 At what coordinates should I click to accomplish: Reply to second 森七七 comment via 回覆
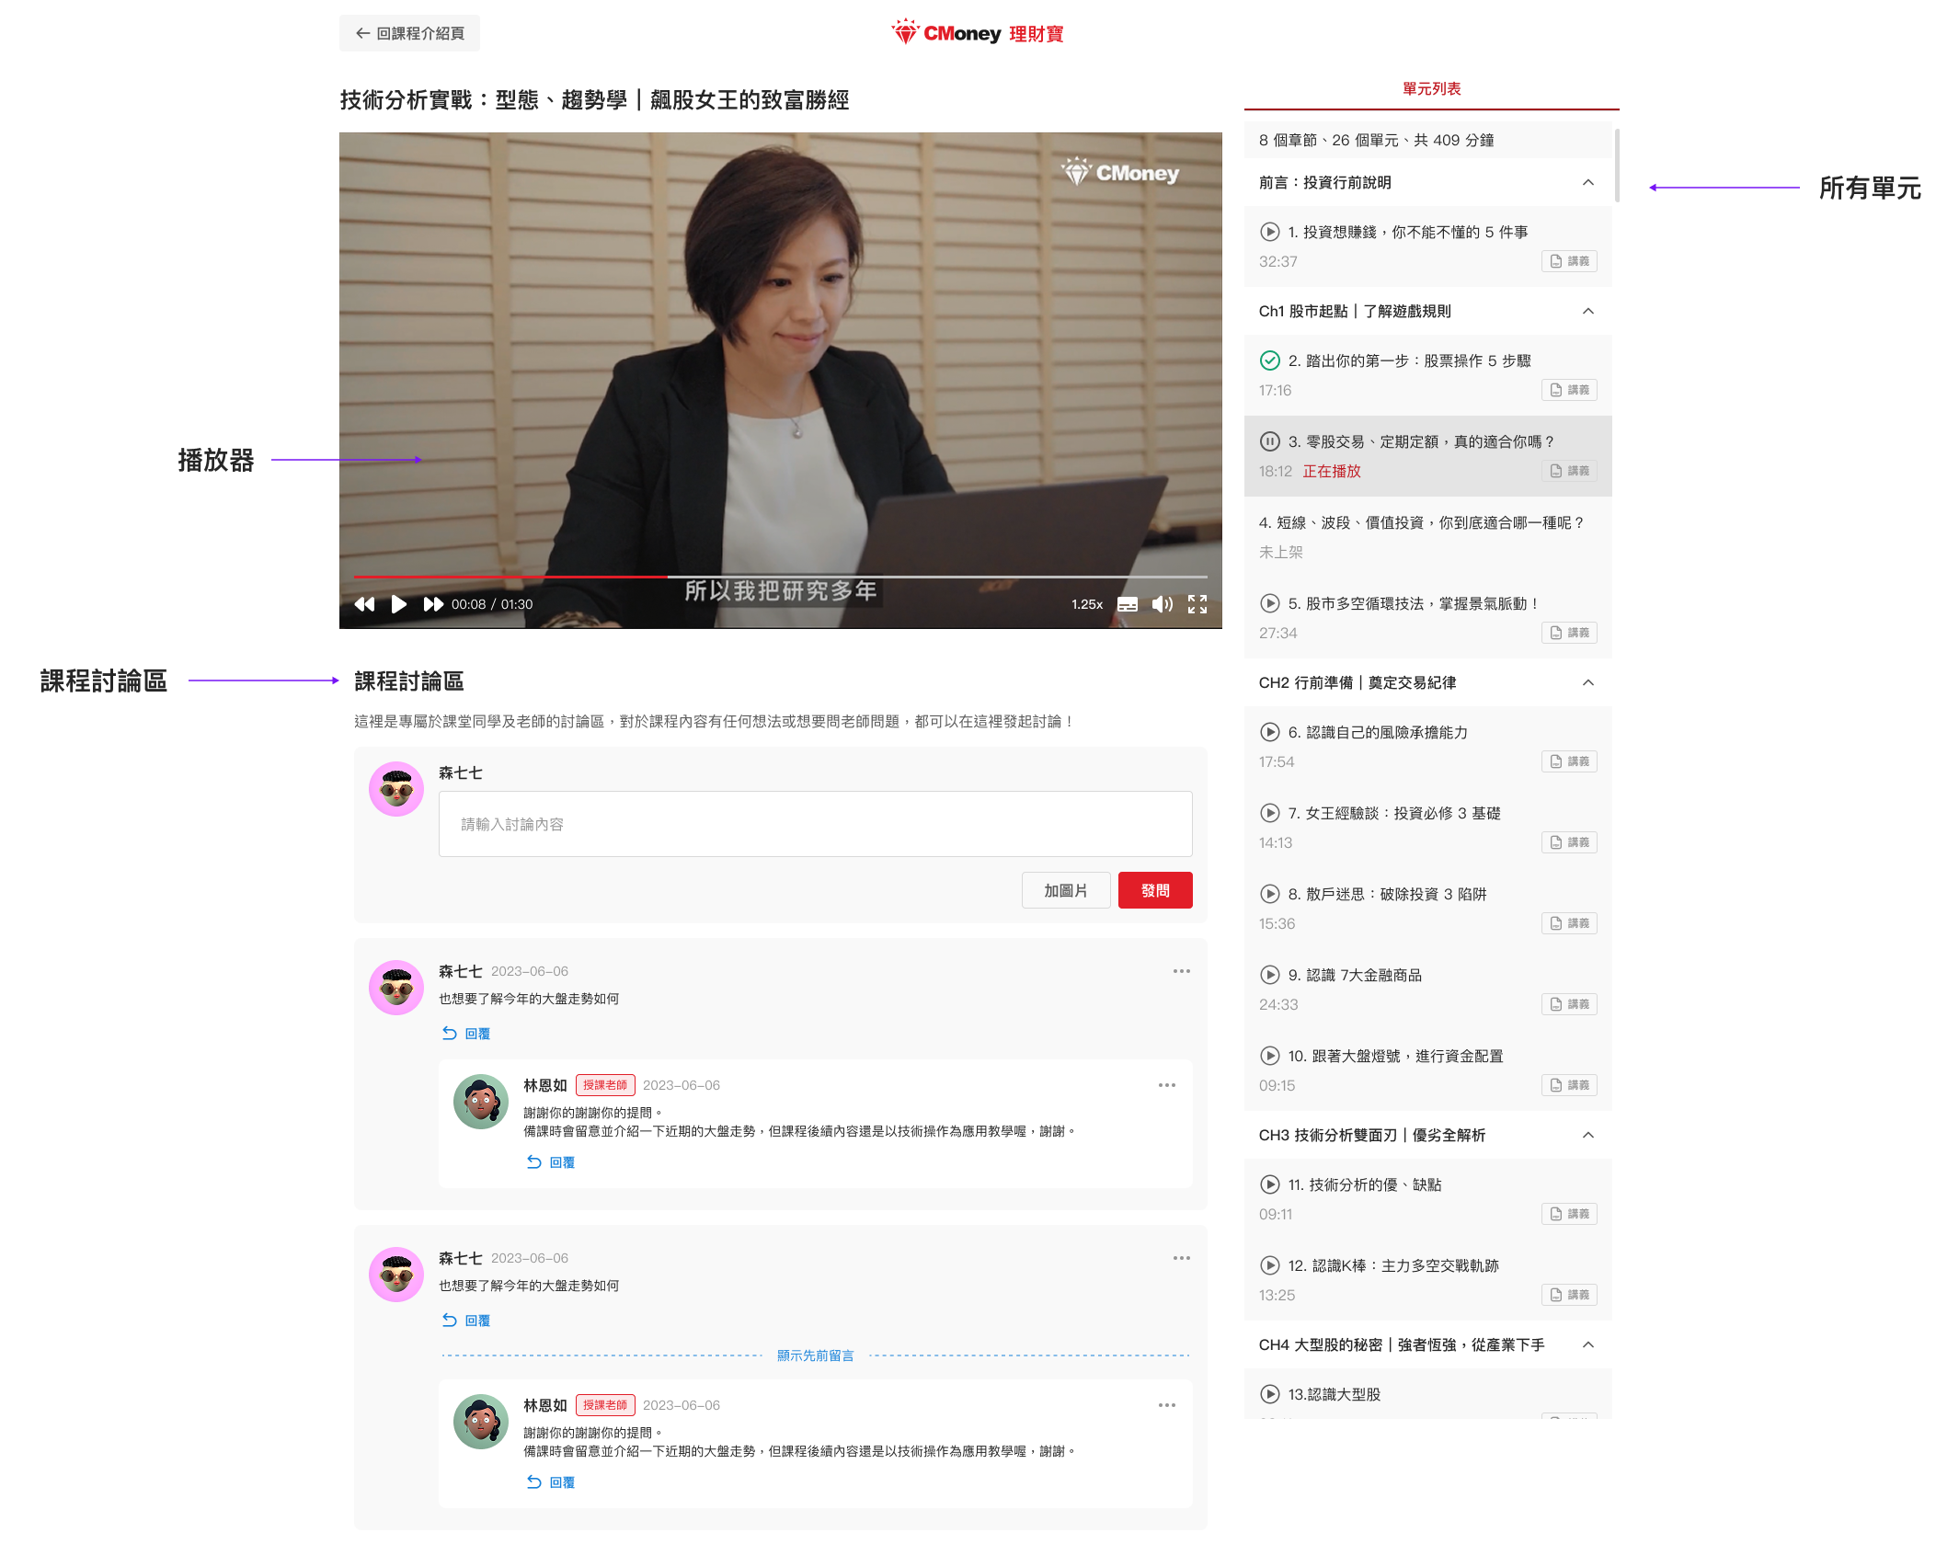466,1321
